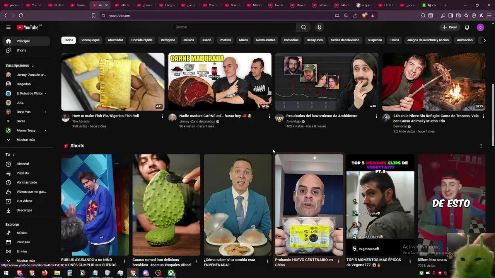Bookmark this page
This screenshot has width=495, height=278.
click(x=93, y=15)
